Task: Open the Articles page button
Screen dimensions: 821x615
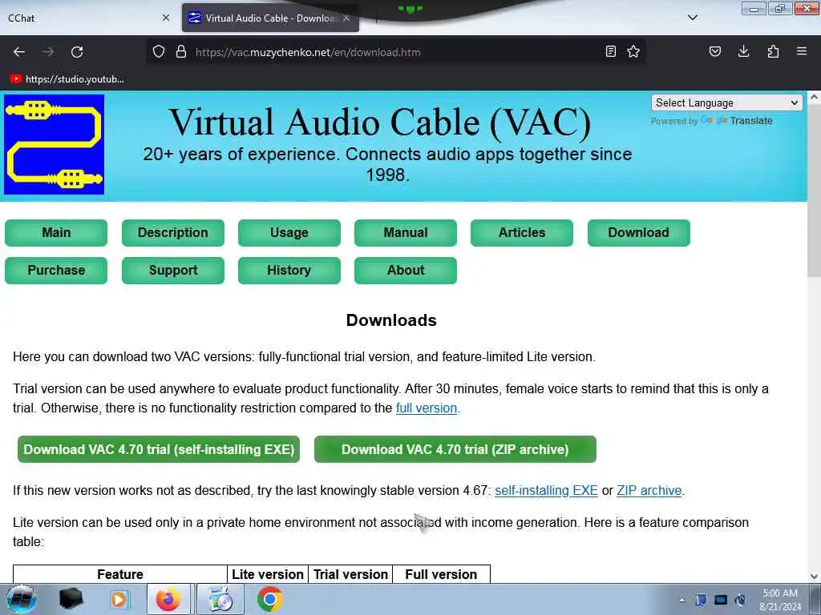Action: pyautogui.click(x=521, y=233)
